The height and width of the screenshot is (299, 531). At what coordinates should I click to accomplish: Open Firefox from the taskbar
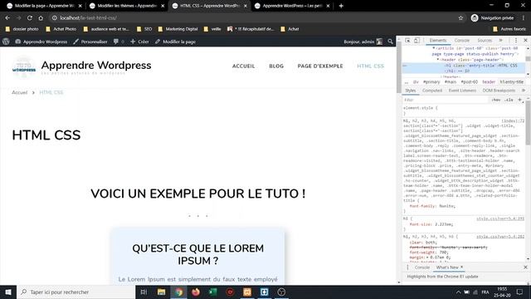196,292
